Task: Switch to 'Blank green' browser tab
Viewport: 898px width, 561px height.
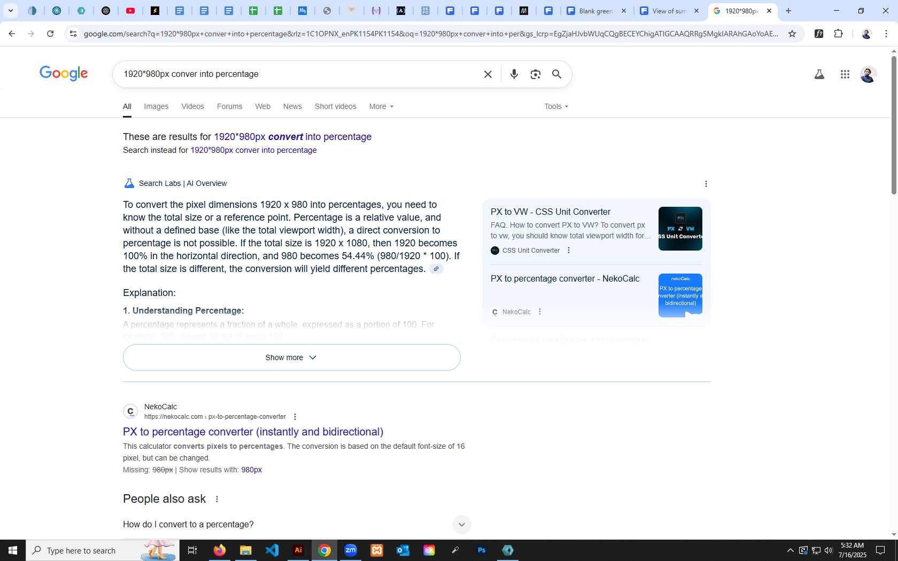Action: pyautogui.click(x=597, y=11)
